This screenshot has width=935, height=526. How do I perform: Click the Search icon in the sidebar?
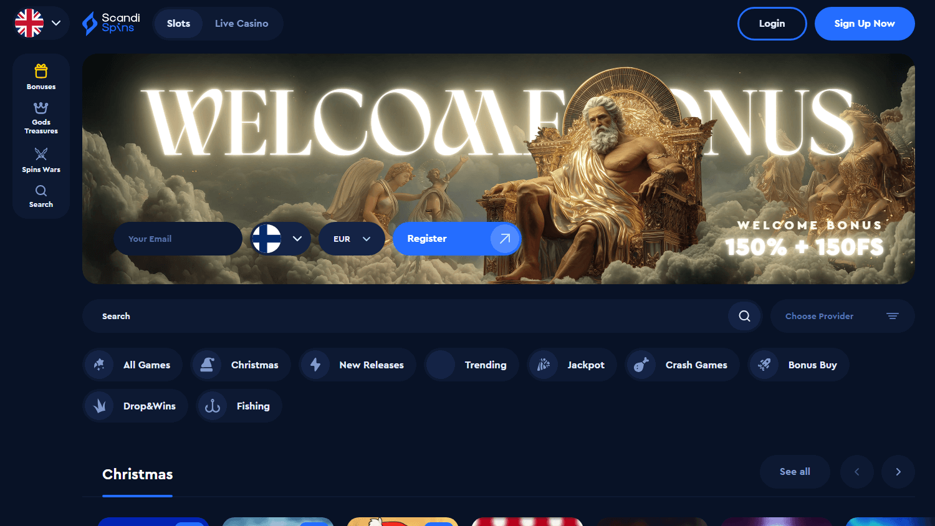(41, 196)
